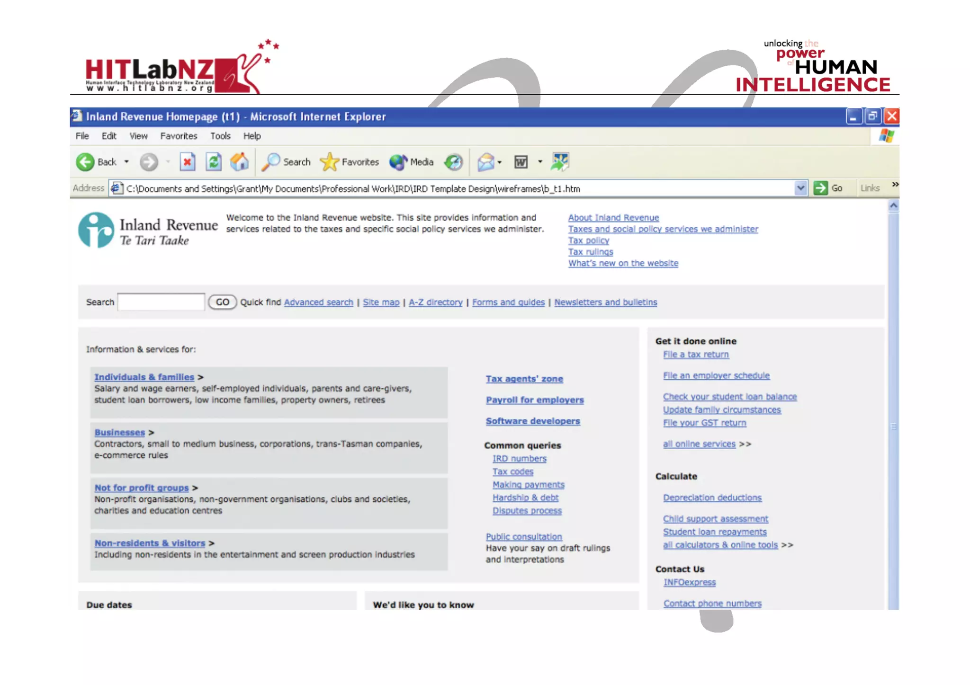Open the Messenger icon in toolbar
The width and height of the screenshot is (970, 685).
click(560, 162)
